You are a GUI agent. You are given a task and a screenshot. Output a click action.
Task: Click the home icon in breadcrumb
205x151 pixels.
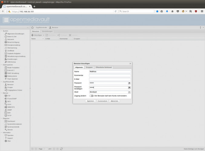coord(32,27)
